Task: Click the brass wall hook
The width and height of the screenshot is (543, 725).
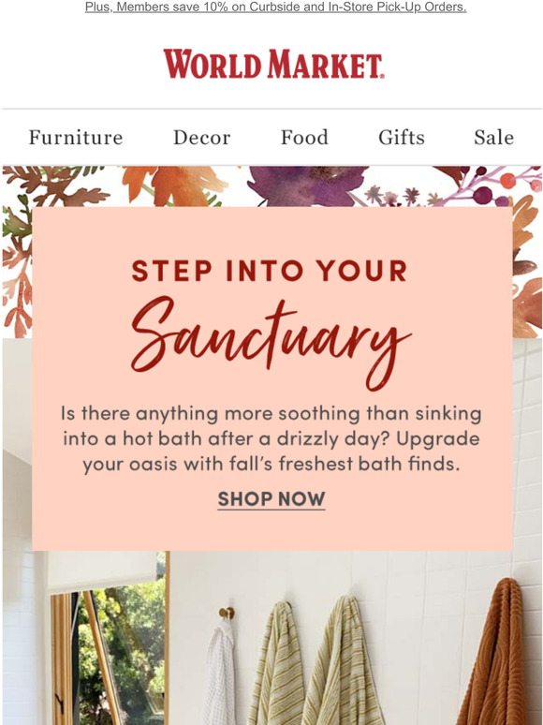Action: tap(227, 614)
